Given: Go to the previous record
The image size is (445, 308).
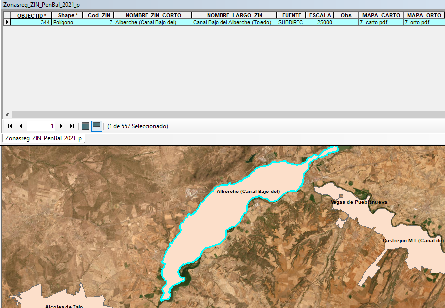Looking at the screenshot, I should (20, 126).
